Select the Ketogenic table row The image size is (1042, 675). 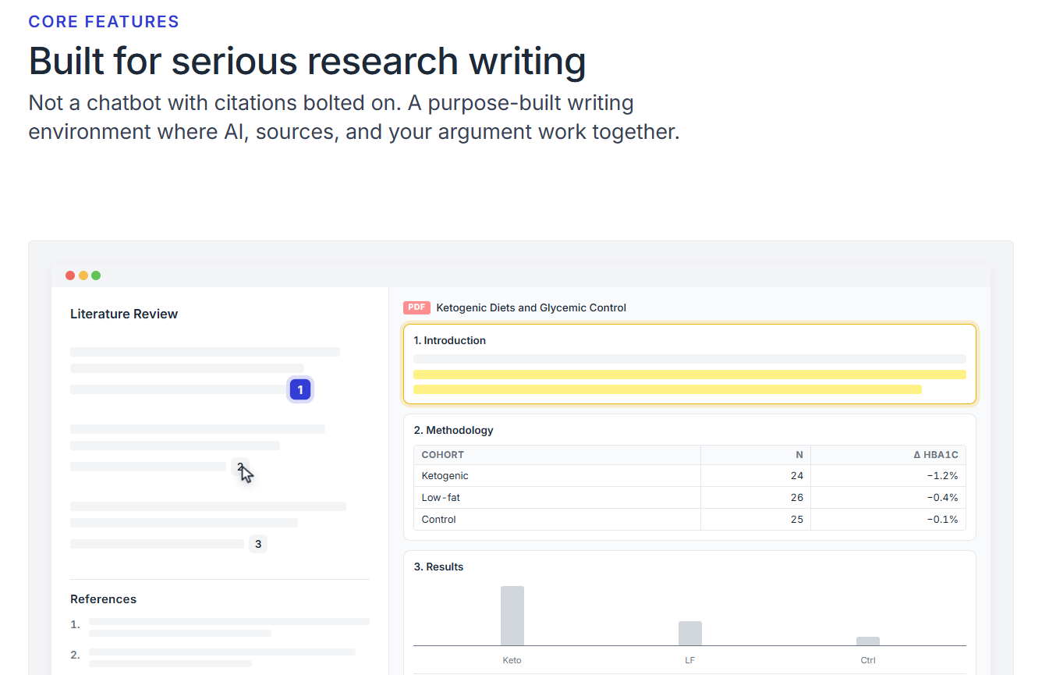(689, 476)
